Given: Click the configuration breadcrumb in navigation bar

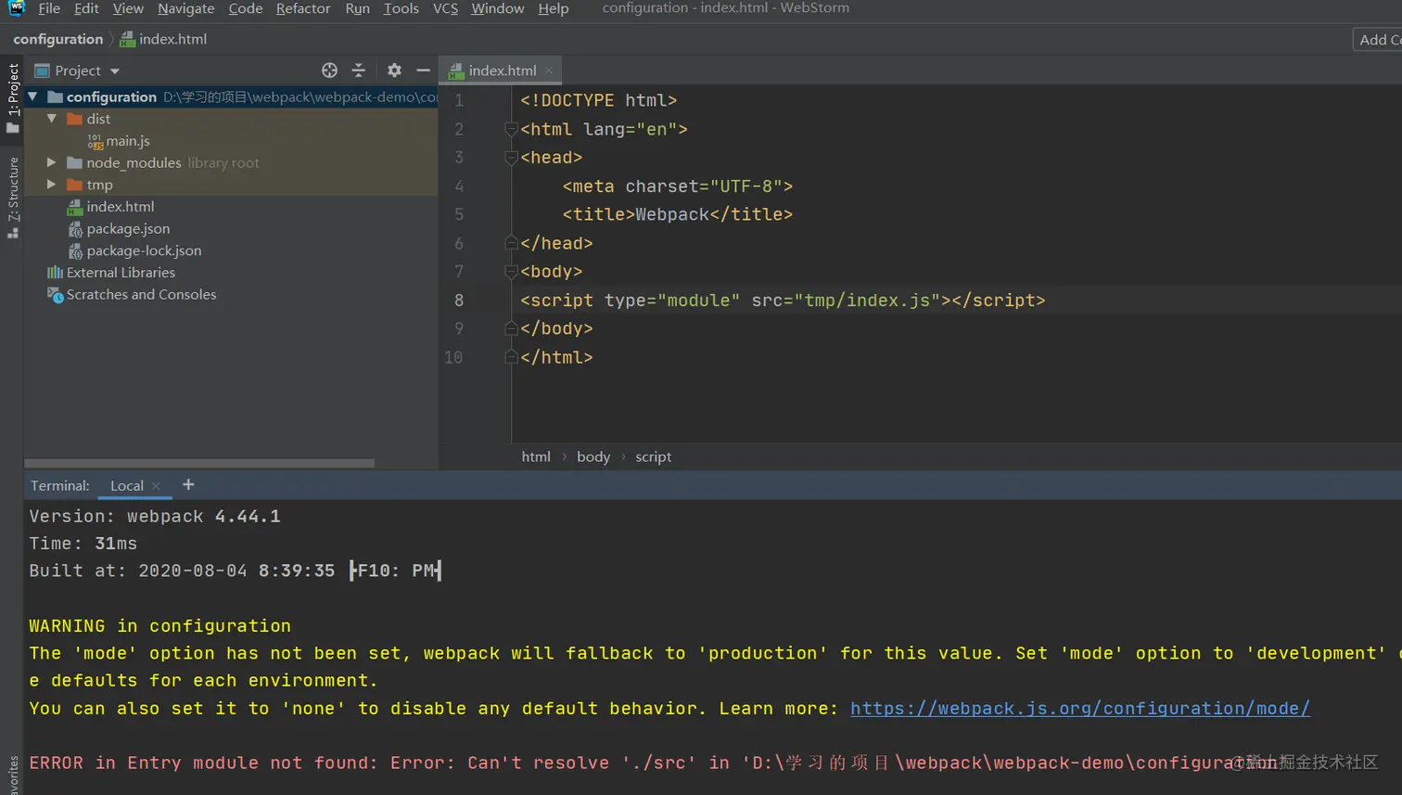Looking at the screenshot, I should (x=57, y=39).
